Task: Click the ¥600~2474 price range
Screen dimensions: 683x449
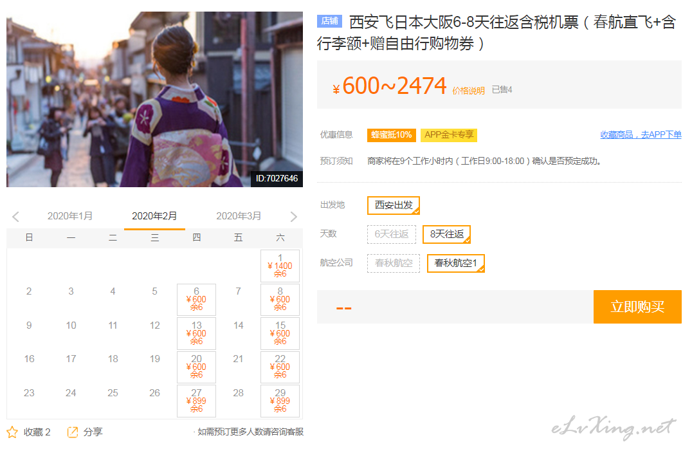Action: [390, 86]
